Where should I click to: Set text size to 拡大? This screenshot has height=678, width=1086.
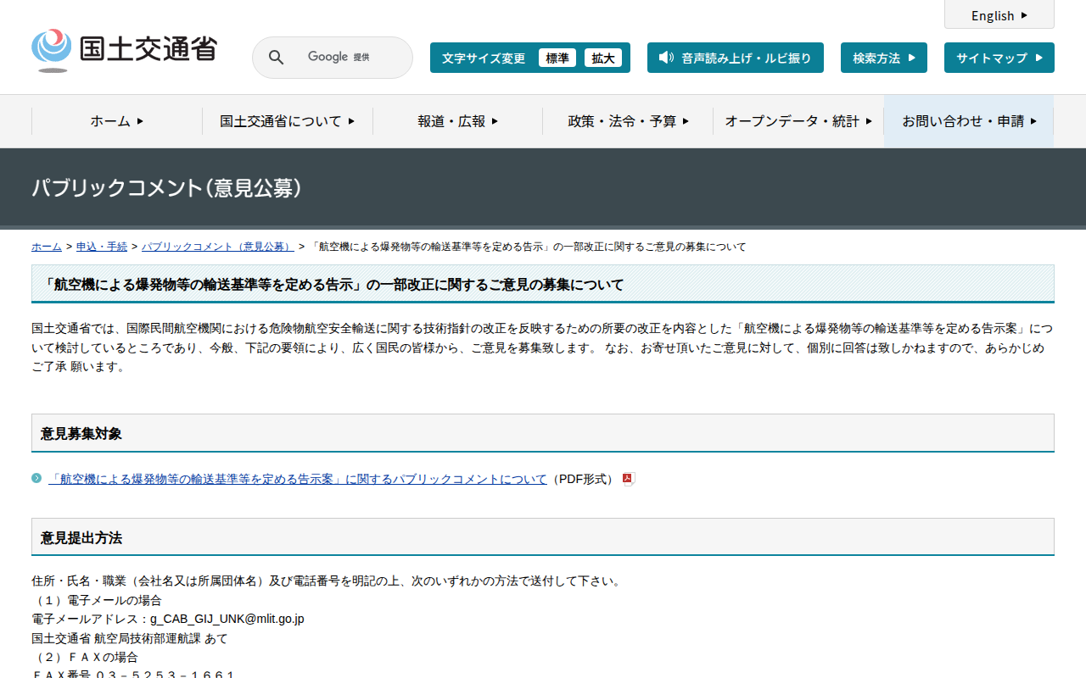(603, 58)
